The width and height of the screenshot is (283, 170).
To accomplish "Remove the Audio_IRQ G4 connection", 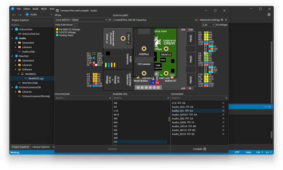I will coord(223,119).
